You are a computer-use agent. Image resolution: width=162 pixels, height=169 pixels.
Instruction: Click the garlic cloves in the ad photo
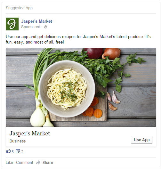click(x=113, y=101)
